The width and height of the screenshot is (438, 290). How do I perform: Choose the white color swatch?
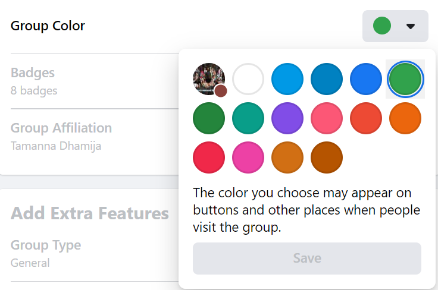[x=248, y=79]
